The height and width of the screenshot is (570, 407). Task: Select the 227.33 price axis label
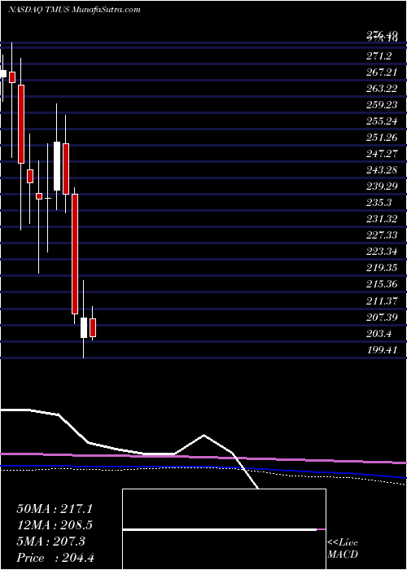pyautogui.click(x=381, y=235)
